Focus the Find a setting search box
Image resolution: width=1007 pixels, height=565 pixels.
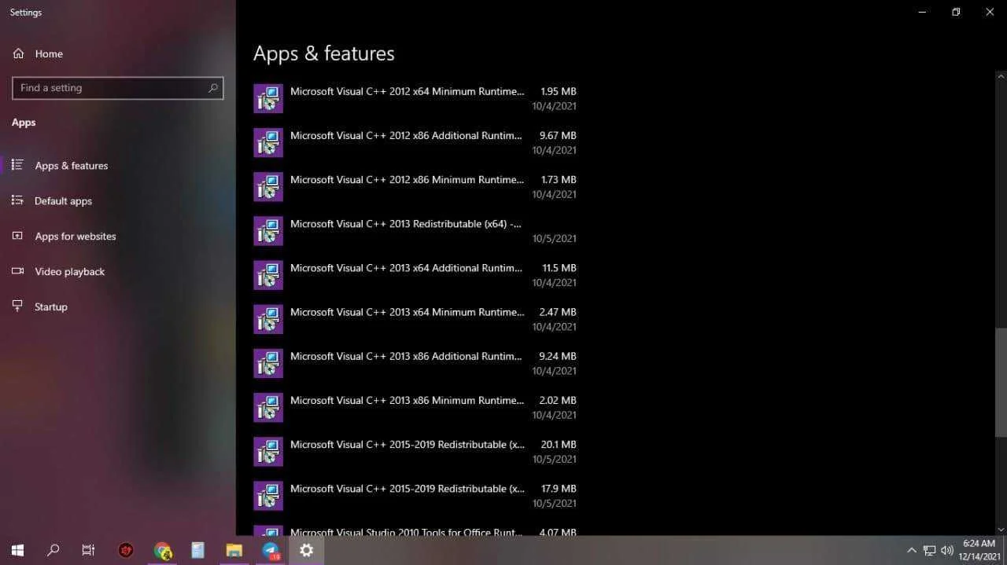click(118, 88)
